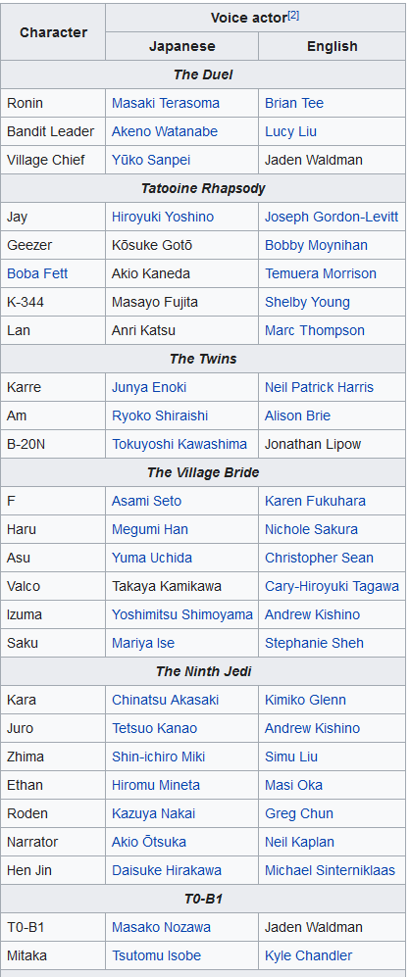This screenshot has width=410, height=977.
Task: Open Michael Sinterniklaas's page
Action: point(330,870)
